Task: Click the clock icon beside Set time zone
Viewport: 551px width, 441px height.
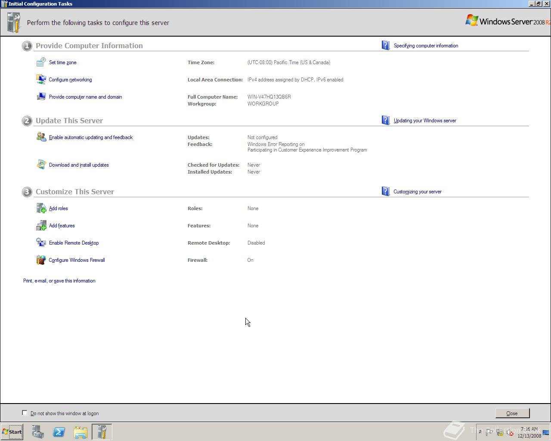Action: [41, 62]
